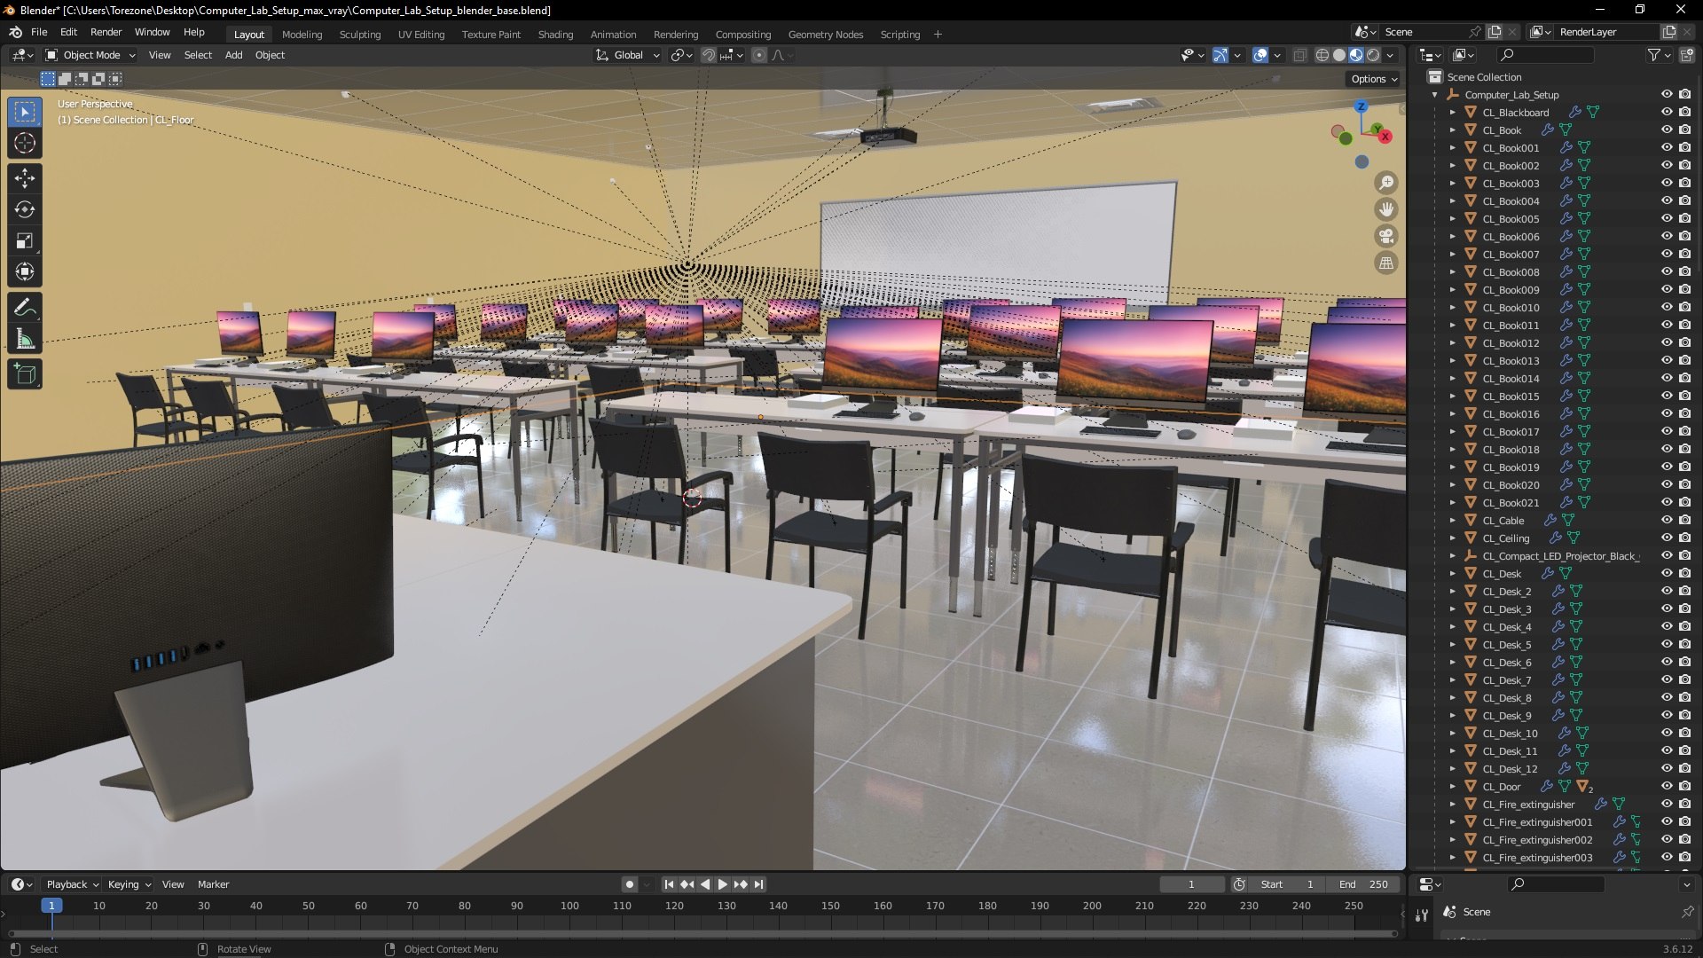Toggle visibility of CL_Door

[1667, 786]
